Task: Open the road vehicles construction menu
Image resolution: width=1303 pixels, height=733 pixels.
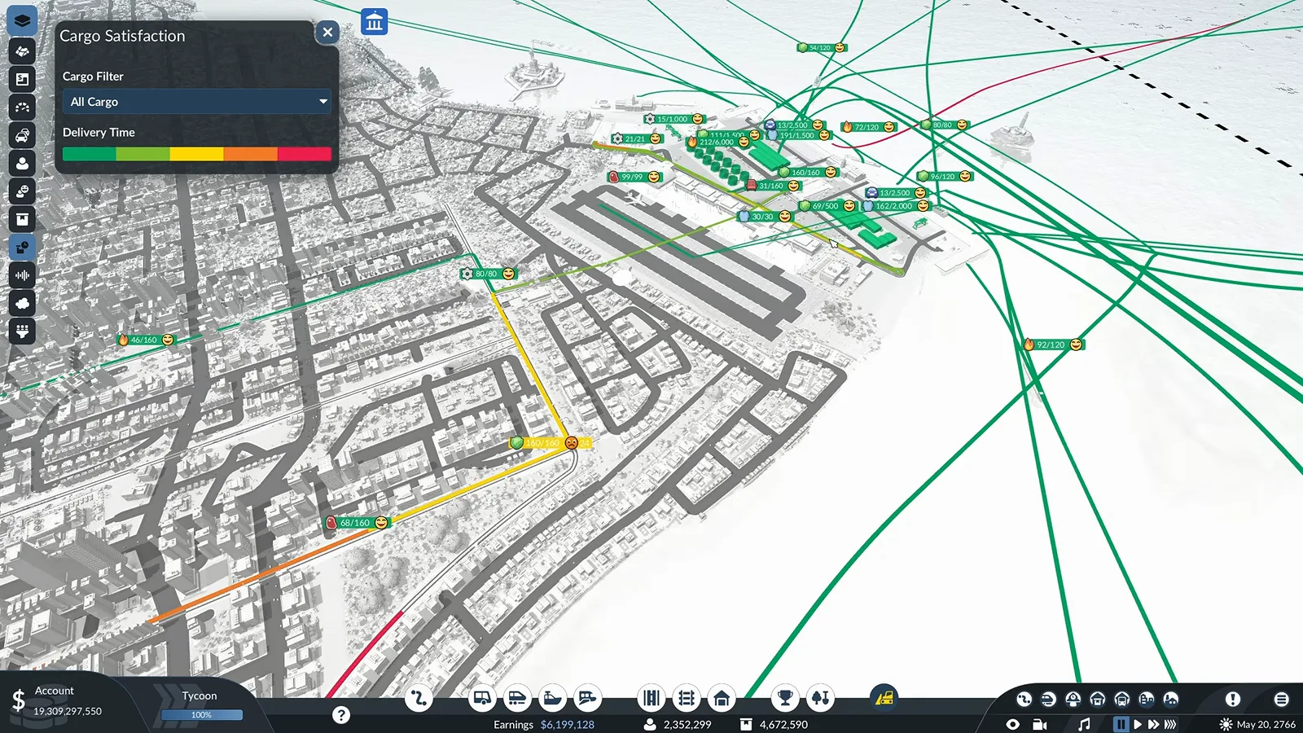Action: [482, 698]
